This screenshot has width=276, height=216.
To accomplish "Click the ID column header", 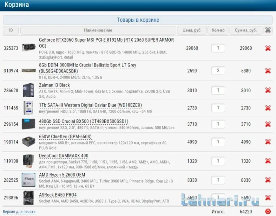I will [x=11, y=30].
